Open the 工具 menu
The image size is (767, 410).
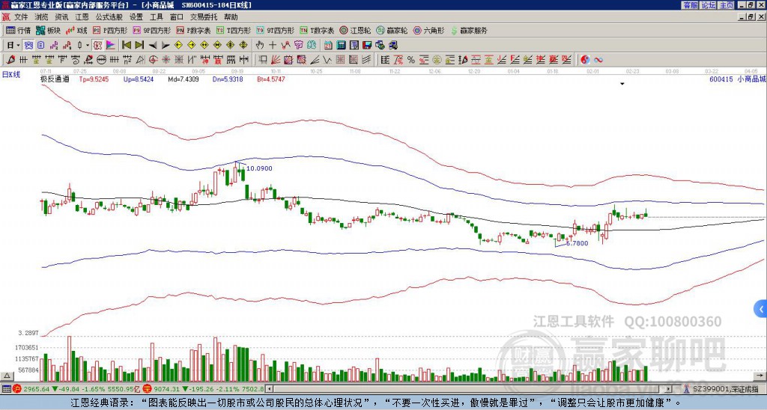tap(157, 17)
